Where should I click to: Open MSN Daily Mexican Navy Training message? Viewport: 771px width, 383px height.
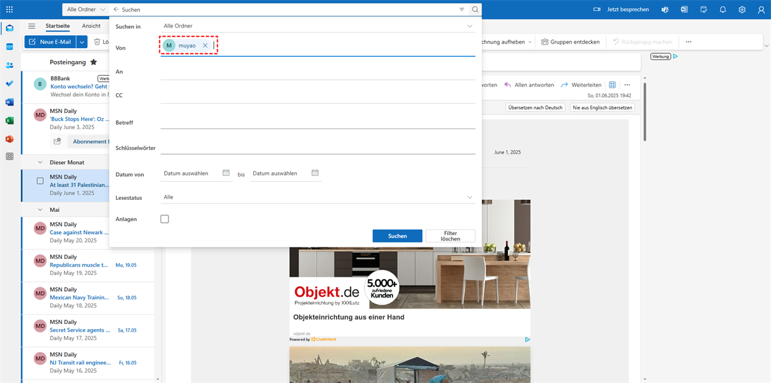point(88,298)
